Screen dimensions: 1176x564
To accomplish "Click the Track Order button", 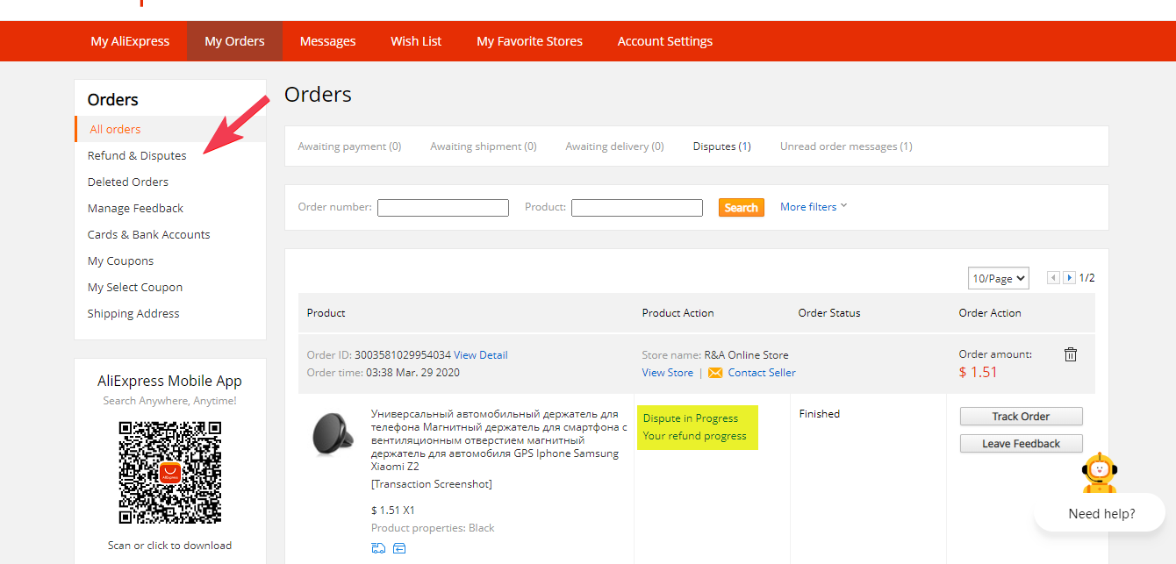I will pos(1021,417).
